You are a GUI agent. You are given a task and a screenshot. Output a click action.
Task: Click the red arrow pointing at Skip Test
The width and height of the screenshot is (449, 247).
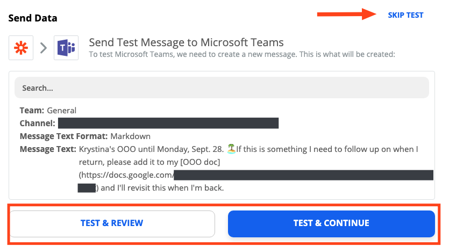tap(346, 14)
